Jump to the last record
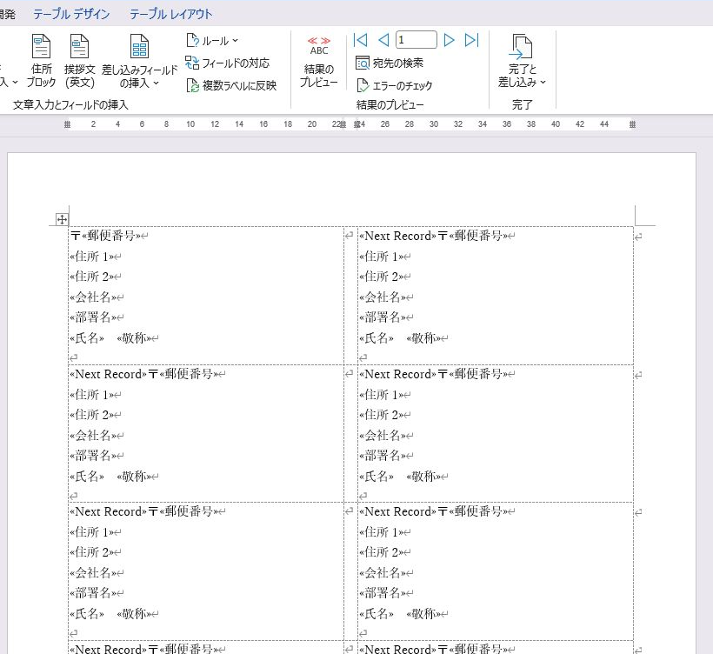The width and height of the screenshot is (713, 654). tap(471, 40)
